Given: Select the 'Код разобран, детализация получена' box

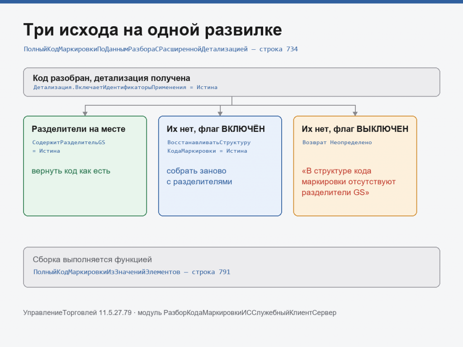Looking at the screenshot, I should point(231,82).
